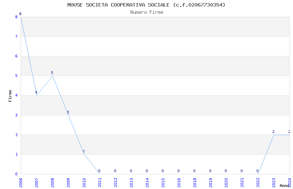Select y-axis tick label 2

pos(17,135)
